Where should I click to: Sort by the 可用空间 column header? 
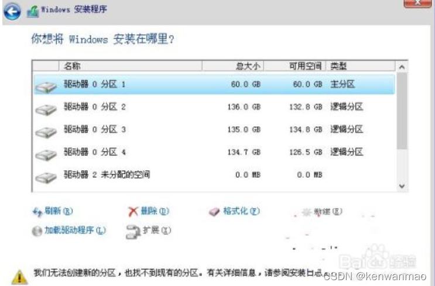click(x=295, y=66)
